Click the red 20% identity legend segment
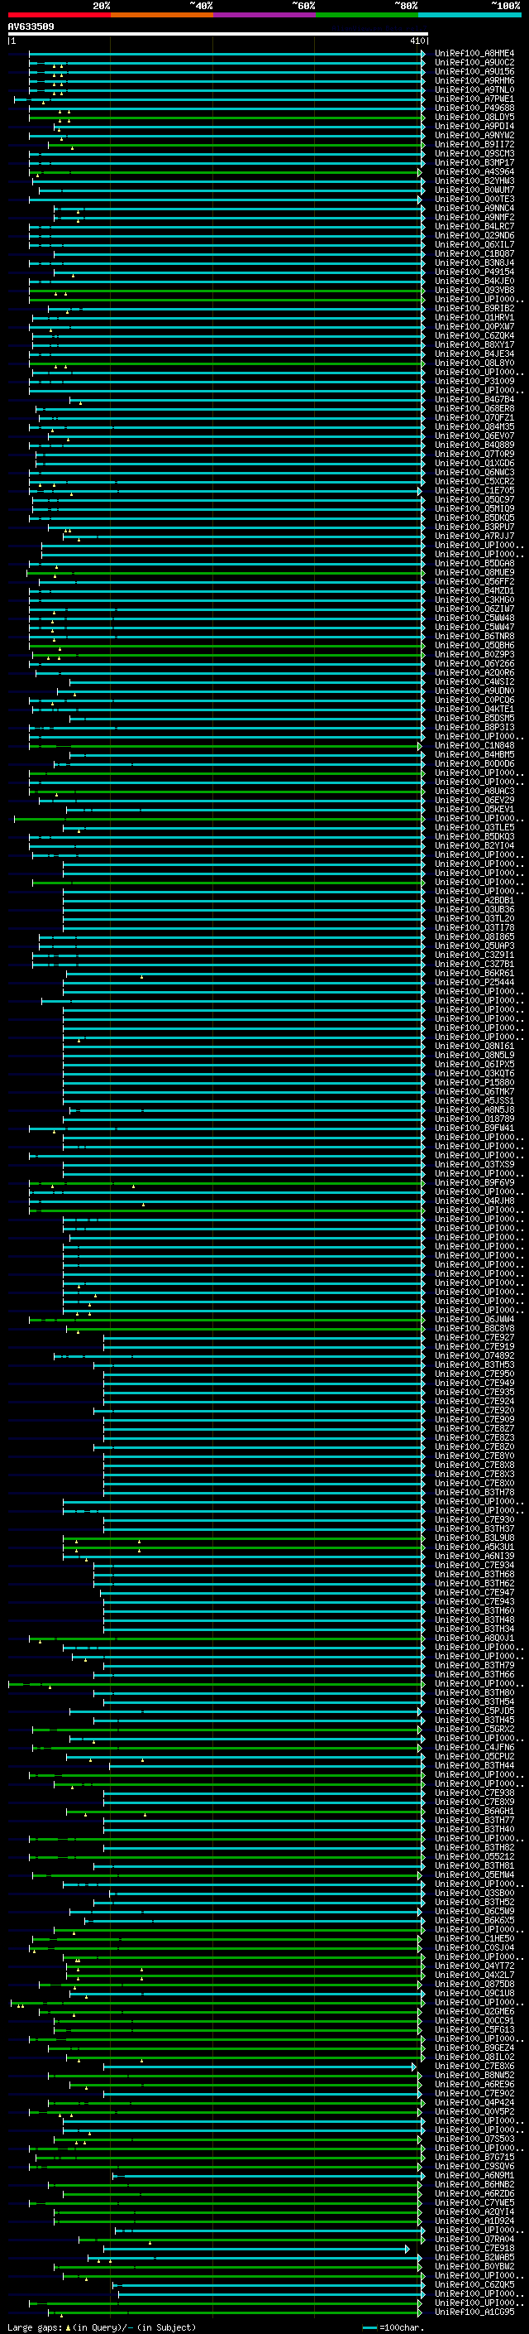Viewport: 529px width, 2334px height. click(59, 15)
